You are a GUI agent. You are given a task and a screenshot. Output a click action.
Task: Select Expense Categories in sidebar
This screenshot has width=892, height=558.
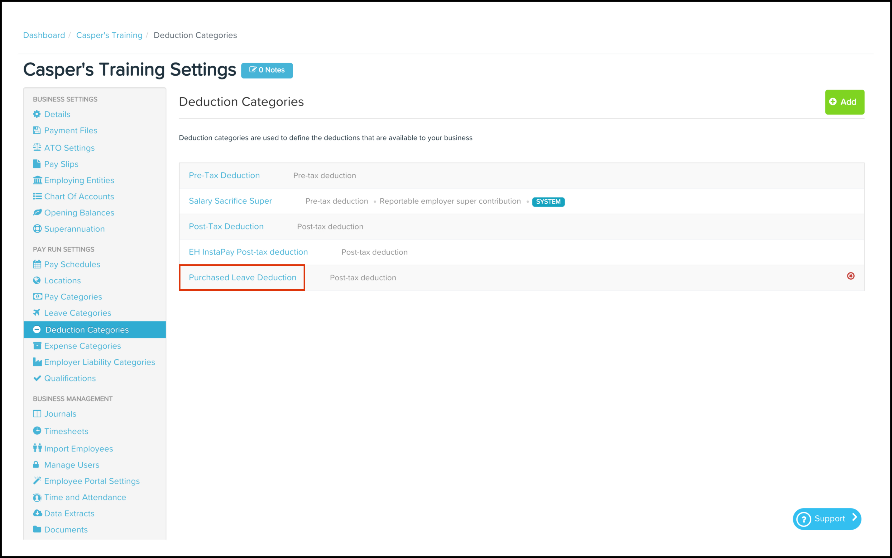click(x=82, y=346)
